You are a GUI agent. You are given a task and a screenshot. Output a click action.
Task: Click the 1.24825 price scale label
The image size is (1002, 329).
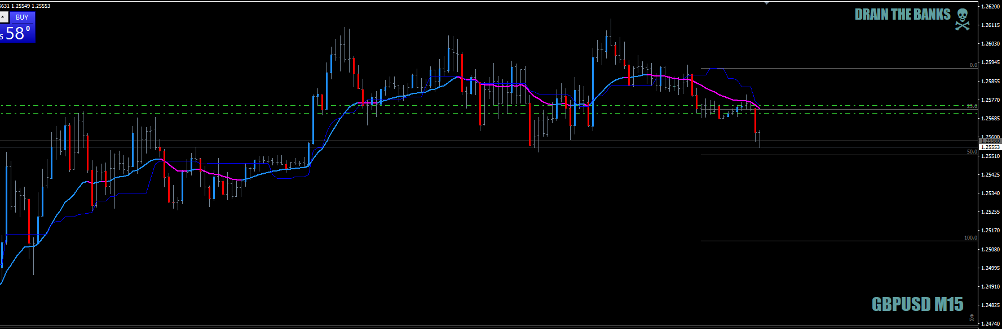(x=991, y=305)
